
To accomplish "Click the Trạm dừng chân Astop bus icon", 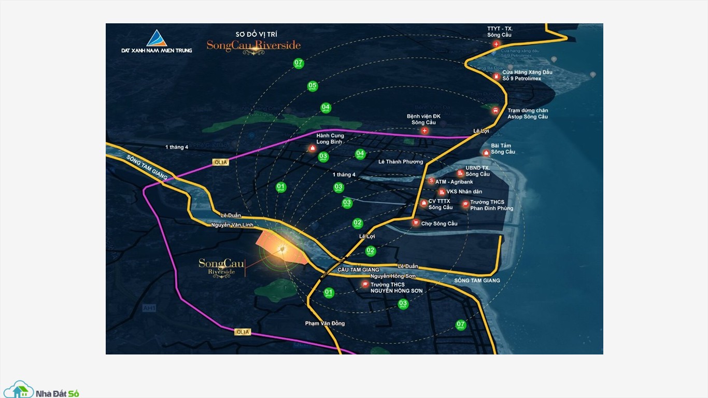I will [x=496, y=110].
